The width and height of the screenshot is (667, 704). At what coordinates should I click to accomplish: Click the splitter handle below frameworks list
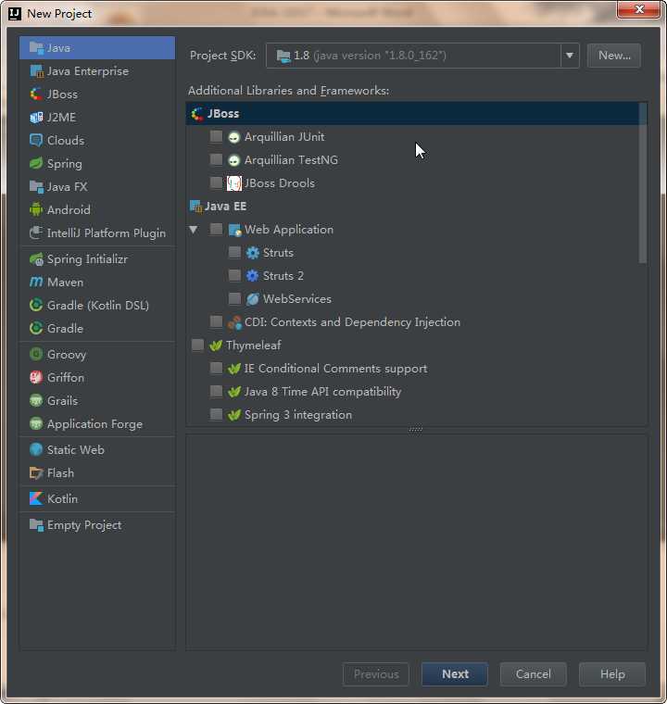click(415, 429)
